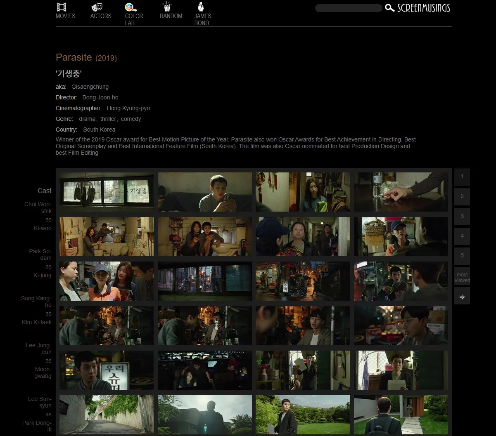The height and width of the screenshot is (436, 496).
Task: Open the Movies film-strip icon
Action: coord(62,7)
